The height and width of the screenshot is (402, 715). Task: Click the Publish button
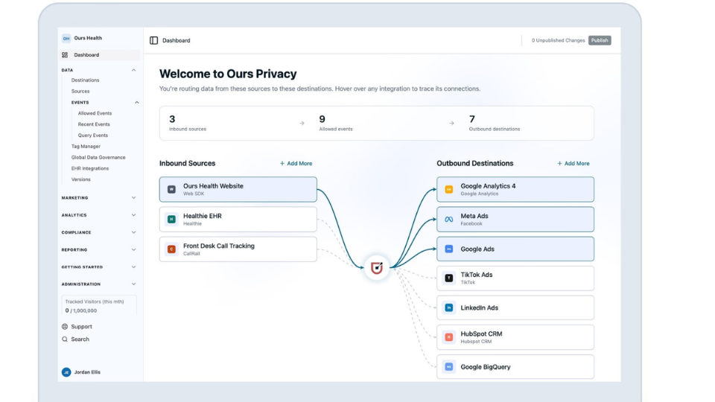(600, 40)
